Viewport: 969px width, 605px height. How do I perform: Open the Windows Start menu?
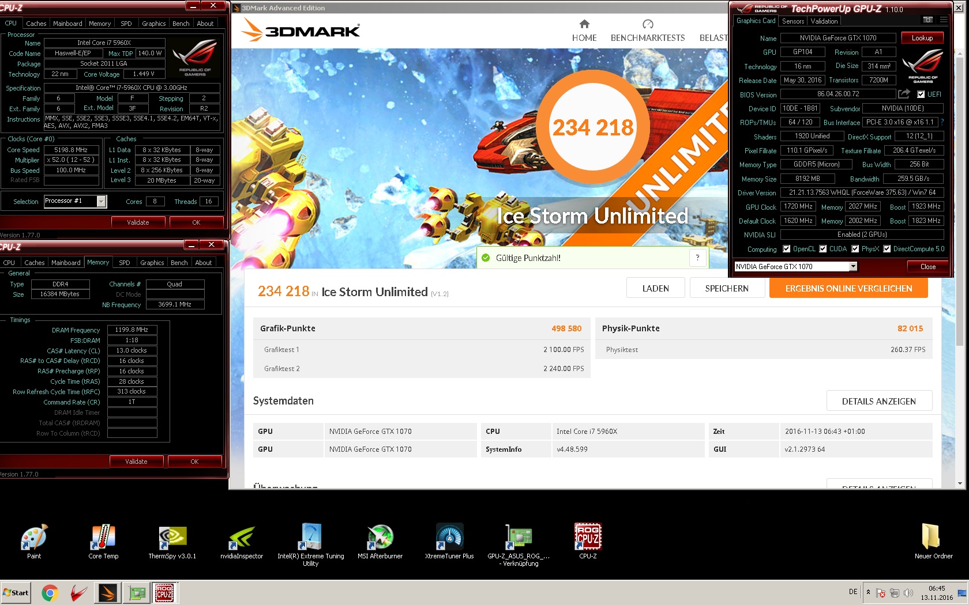[x=16, y=592]
